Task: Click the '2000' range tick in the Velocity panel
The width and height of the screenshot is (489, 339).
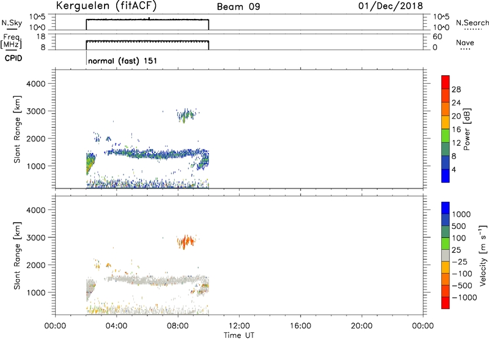Action: click(35, 265)
